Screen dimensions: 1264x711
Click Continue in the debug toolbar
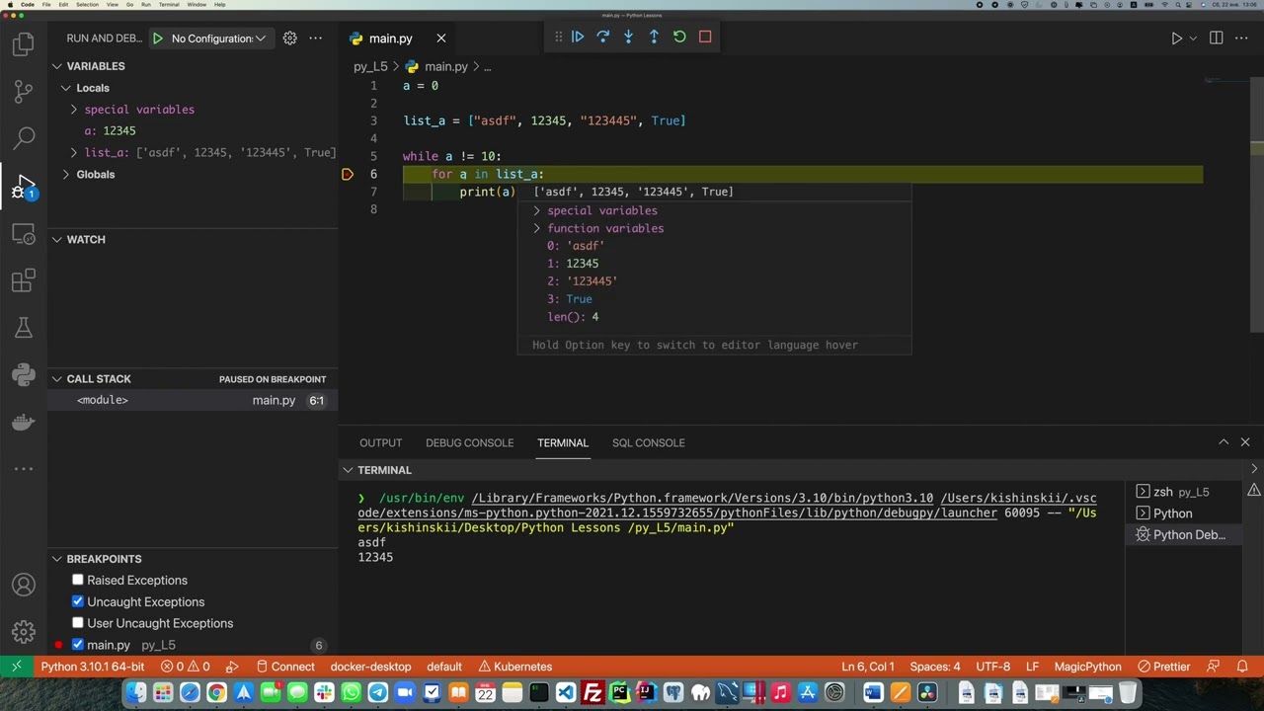click(578, 37)
